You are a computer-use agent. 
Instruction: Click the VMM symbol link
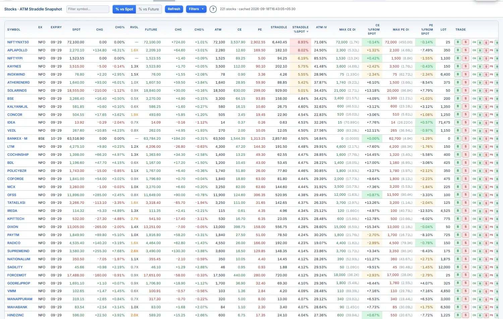11,291
